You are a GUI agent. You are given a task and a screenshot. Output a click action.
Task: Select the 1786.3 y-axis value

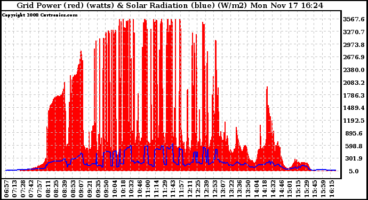354,95
